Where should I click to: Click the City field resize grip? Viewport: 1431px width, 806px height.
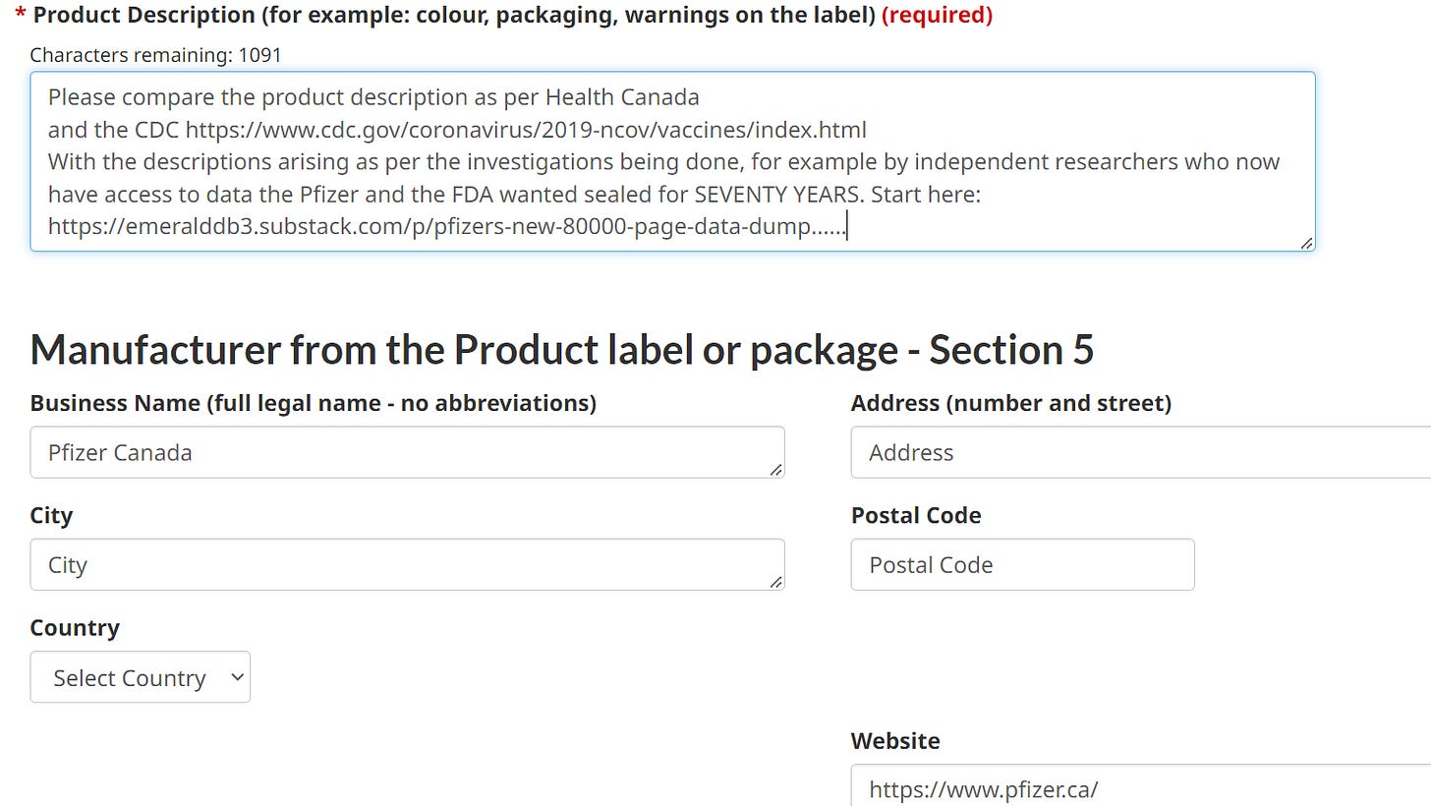(x=776, y=582)
